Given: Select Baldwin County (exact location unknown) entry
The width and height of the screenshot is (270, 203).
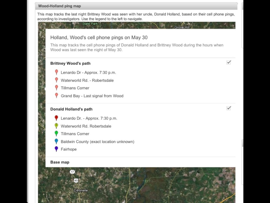Looking at the screenshot, I should [x=97, y=142].
